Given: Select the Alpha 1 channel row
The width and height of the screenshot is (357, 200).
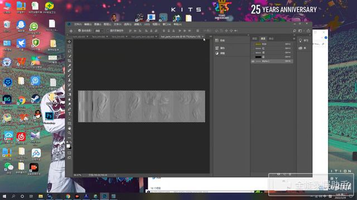Looking at the screenshot, I should pos(272,61).
